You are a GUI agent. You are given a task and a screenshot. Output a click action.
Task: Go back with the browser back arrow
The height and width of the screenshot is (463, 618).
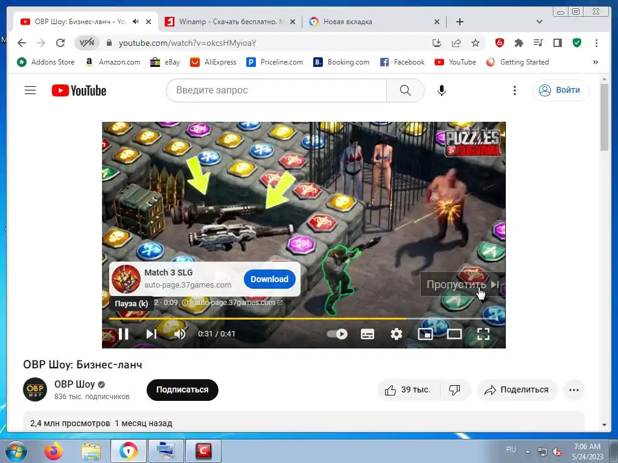(x=22, y=43)
